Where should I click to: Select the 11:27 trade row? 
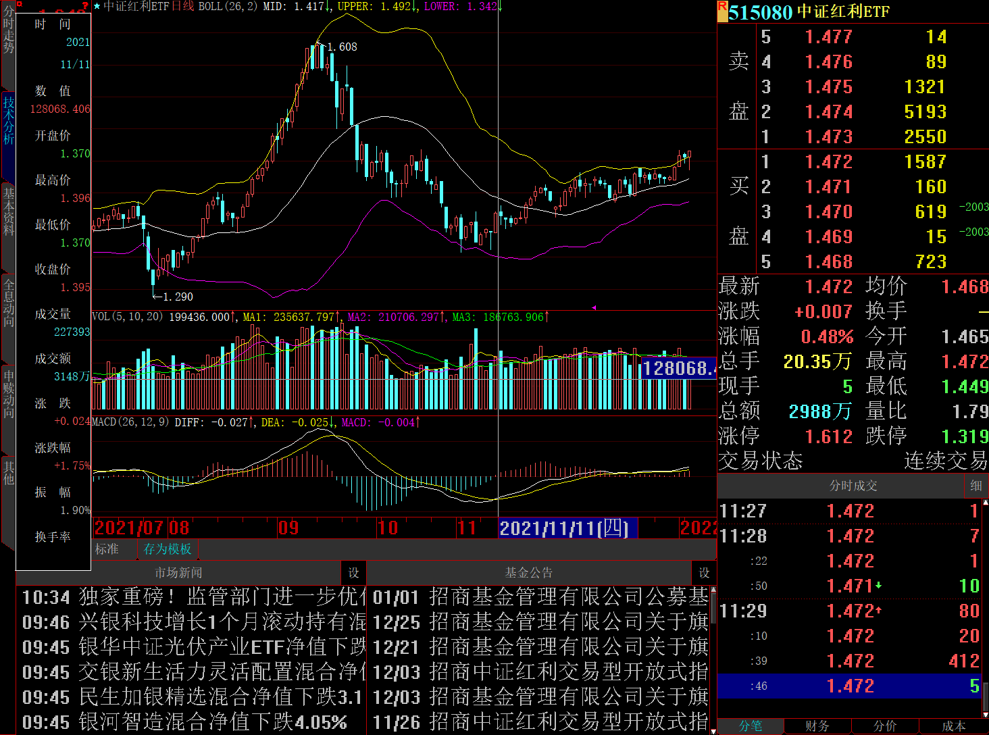pos(849,511)
